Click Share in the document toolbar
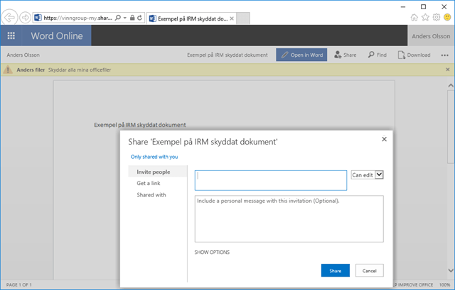Screen dimensions: 455x290 (345, 55)
